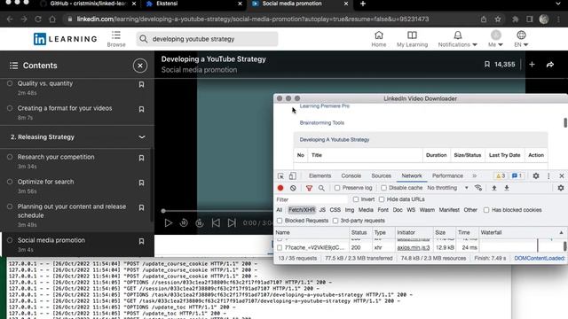This screenshot has height=319, width=568.
Task: Add course with plus icon
Action: (532, 65)
